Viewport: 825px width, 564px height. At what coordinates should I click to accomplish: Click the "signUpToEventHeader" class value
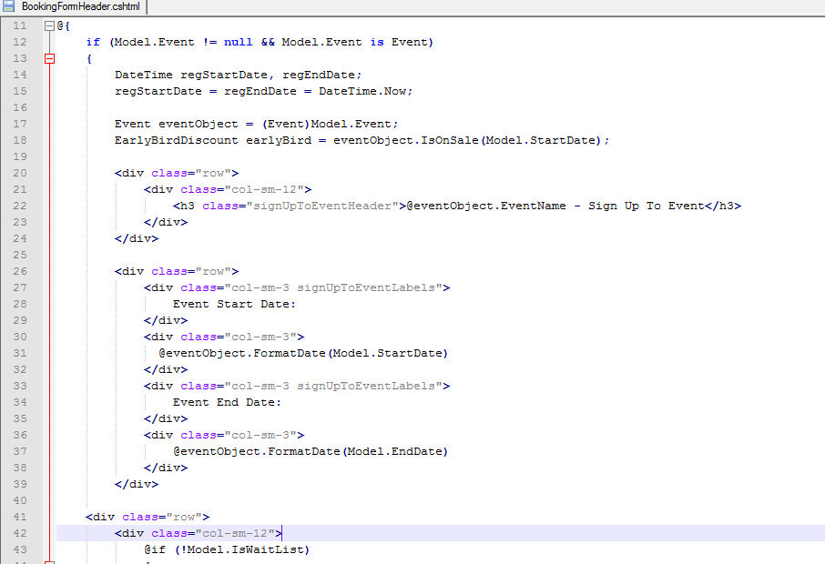tap(322, 206)
